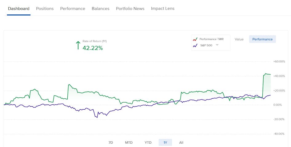This screenshot has height=147, width=291.
Task: Show the All time range
Action: (181, 142)
